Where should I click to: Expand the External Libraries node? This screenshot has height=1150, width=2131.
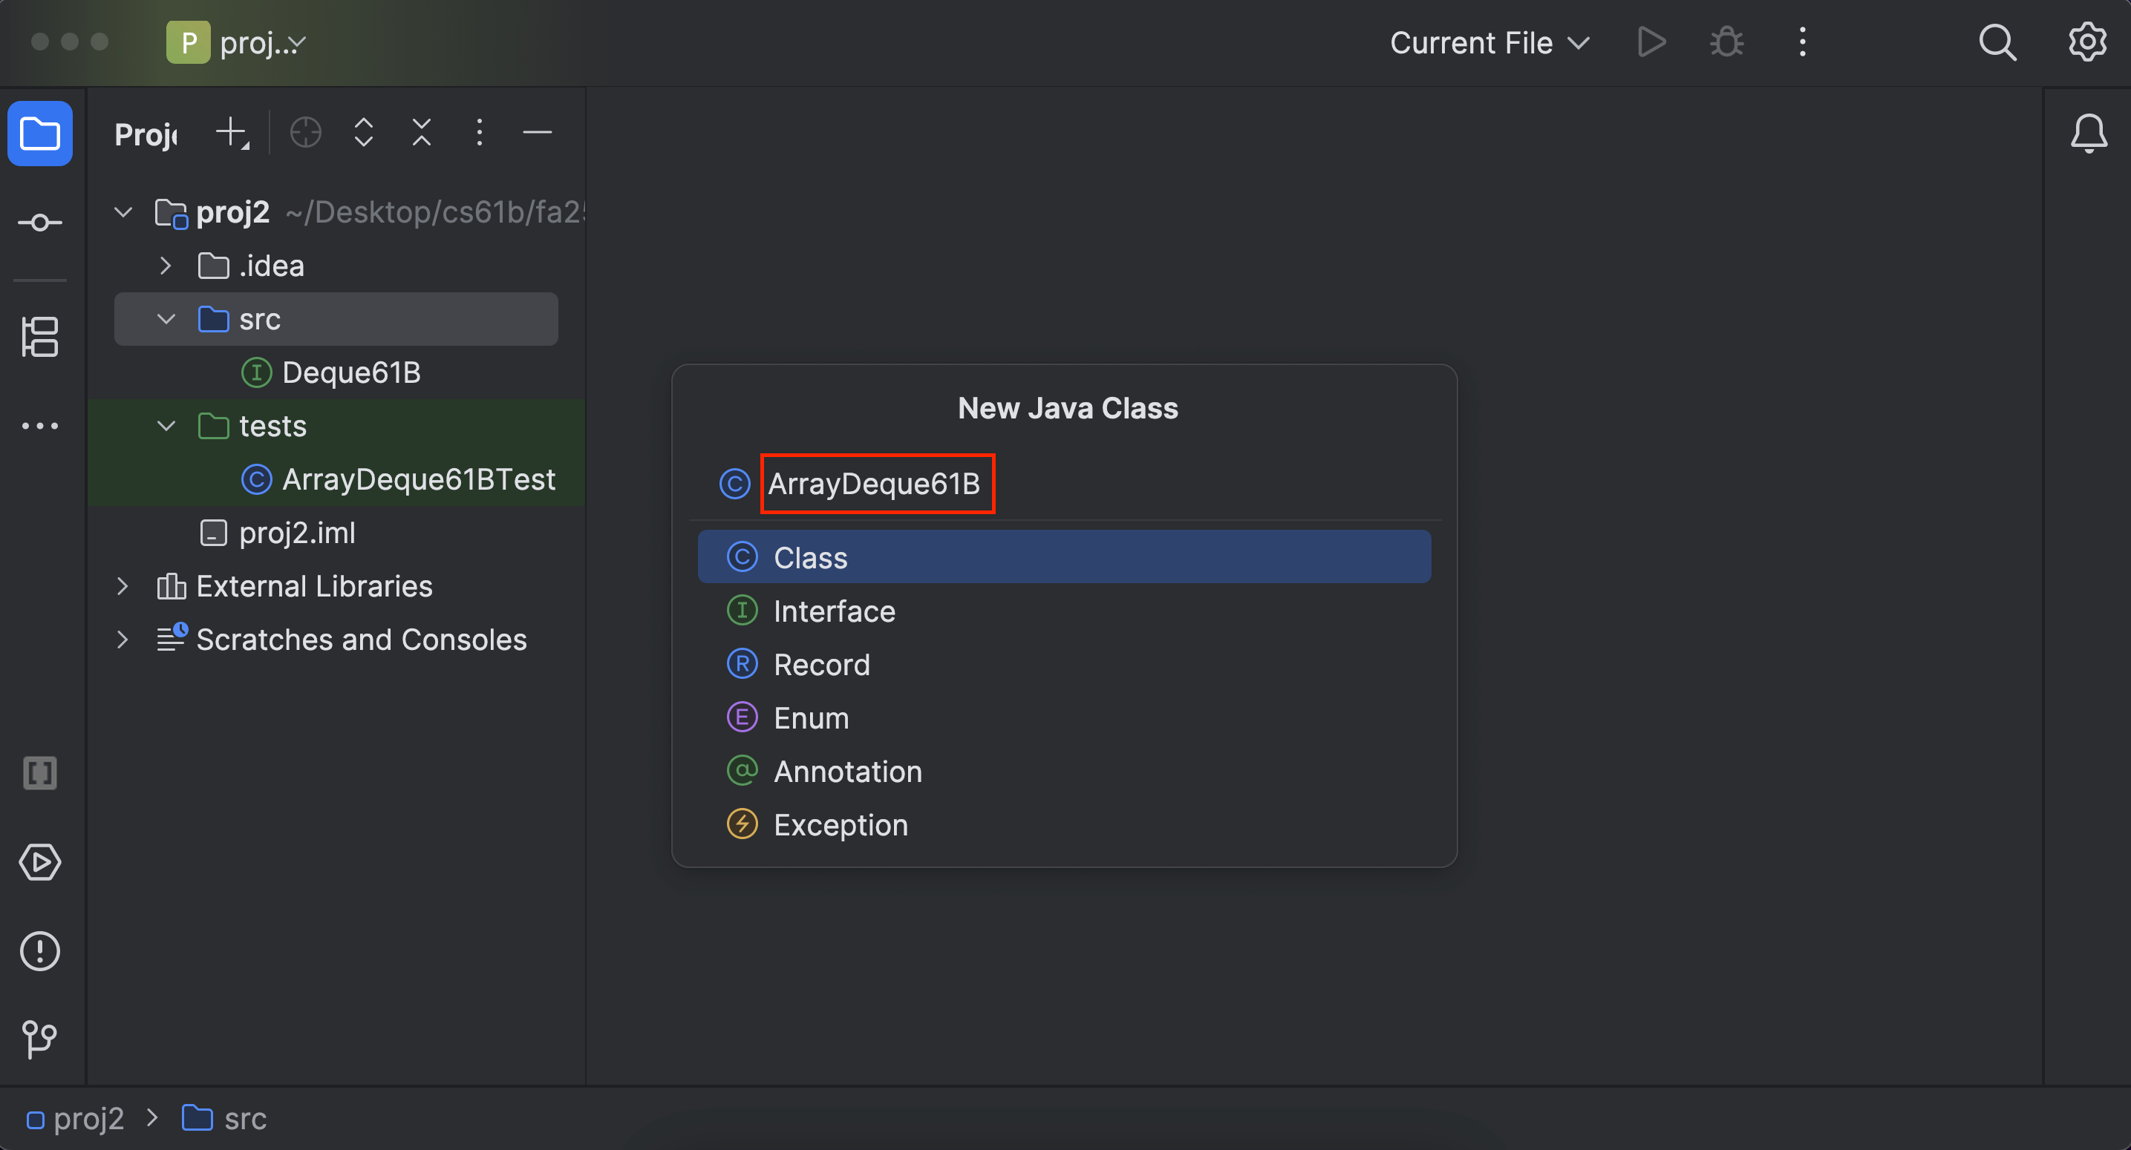pos(123,586)
